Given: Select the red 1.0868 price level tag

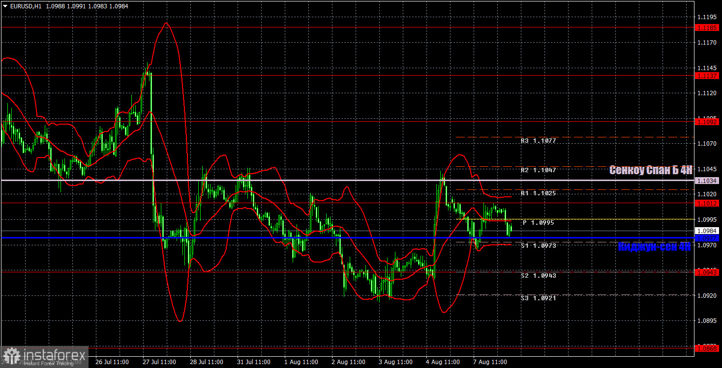Looking at the screenshot, I should tap(708, 348).
